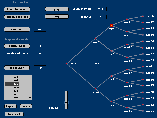Viewport: 157px width, 118px height.
Task: Toggle the random mode button
Action: click(x=17, y=46)
